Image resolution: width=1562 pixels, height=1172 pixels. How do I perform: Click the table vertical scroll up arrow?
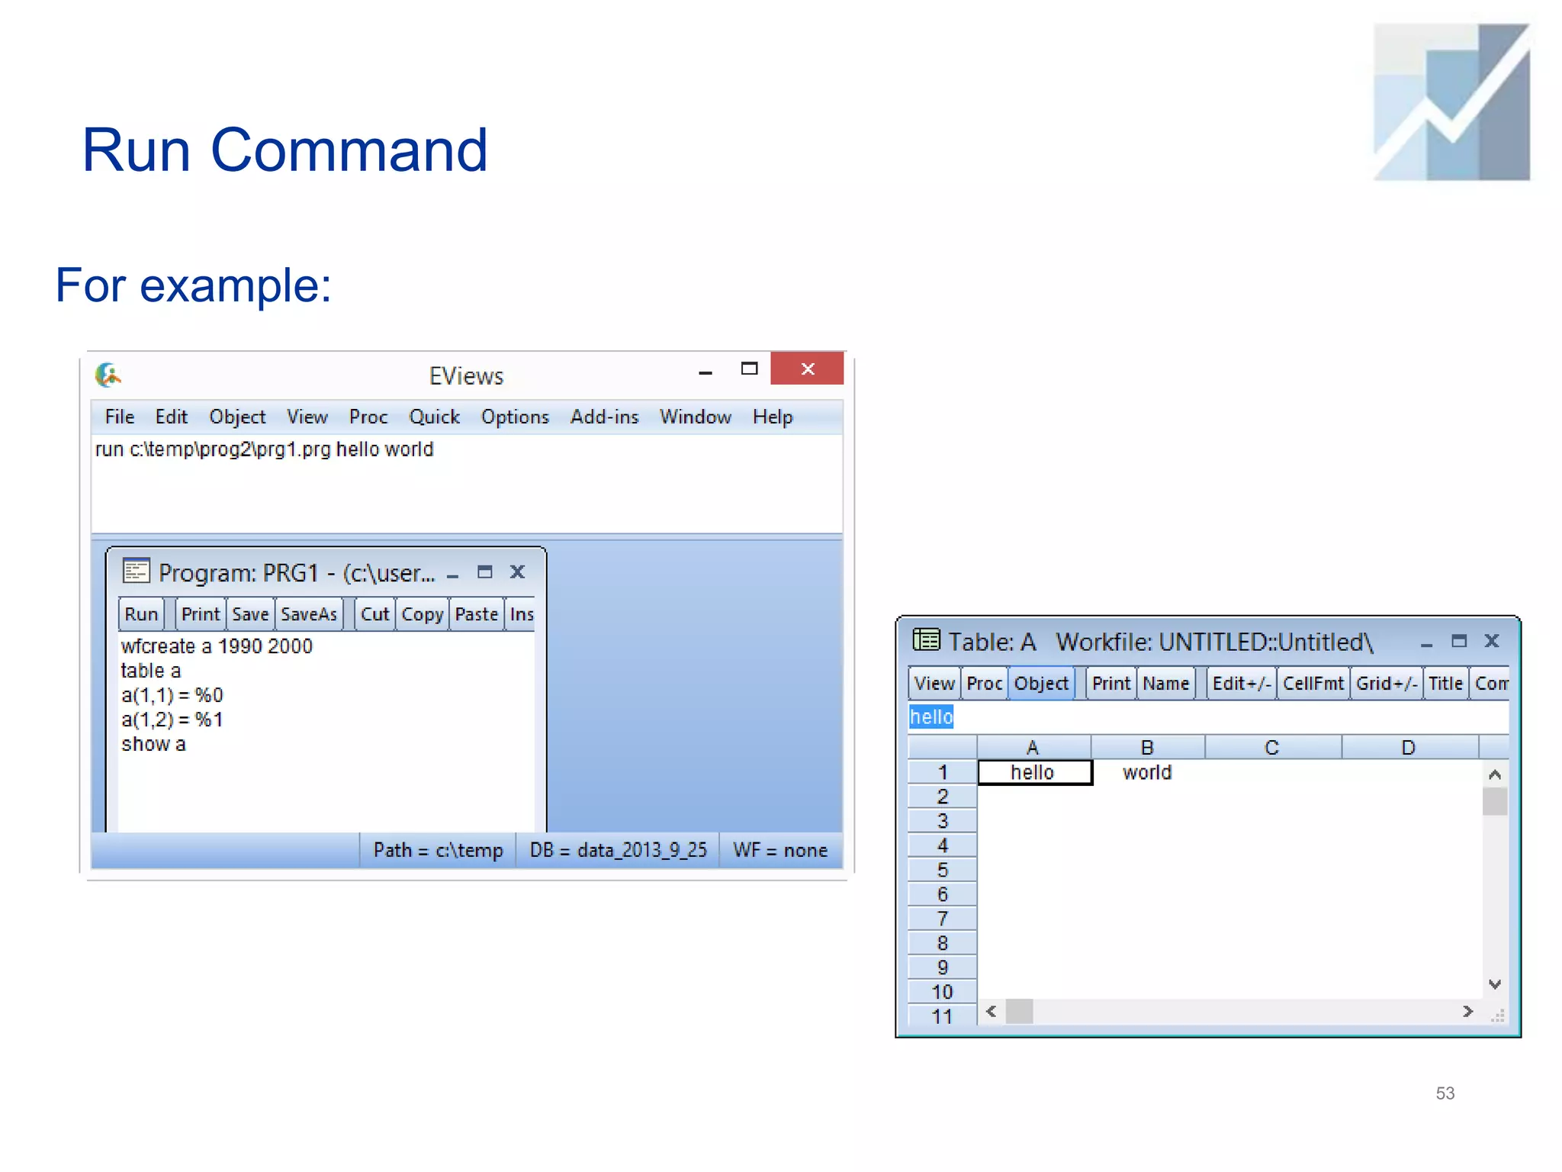[1495, 774]
